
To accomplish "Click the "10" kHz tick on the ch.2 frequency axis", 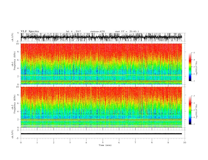I will coord(18,87).
